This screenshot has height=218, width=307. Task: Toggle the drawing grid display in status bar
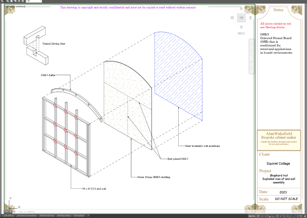(258, 216)
